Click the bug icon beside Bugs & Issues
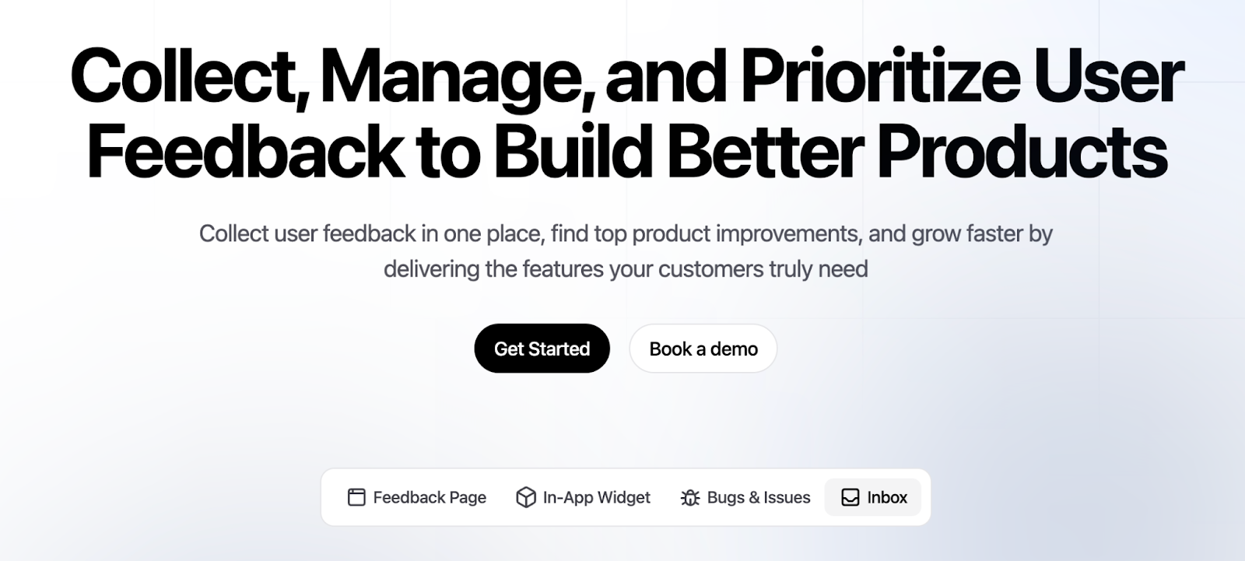The height and width of the screenshot is (561, 1245). pyautogui.click(x=690, y=497)
